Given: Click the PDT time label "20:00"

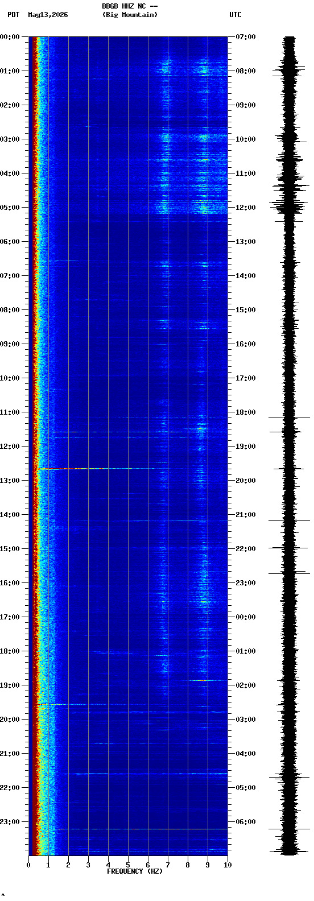Looking at the screenshot, I should [x=10, y=720].
